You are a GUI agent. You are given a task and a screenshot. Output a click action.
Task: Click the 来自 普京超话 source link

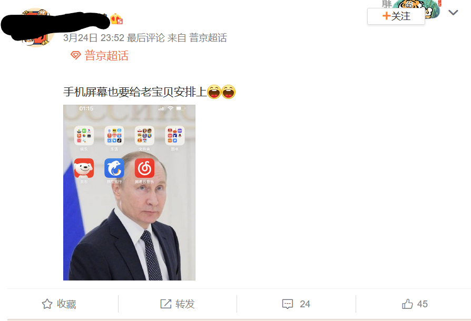(x=197, y=38)
